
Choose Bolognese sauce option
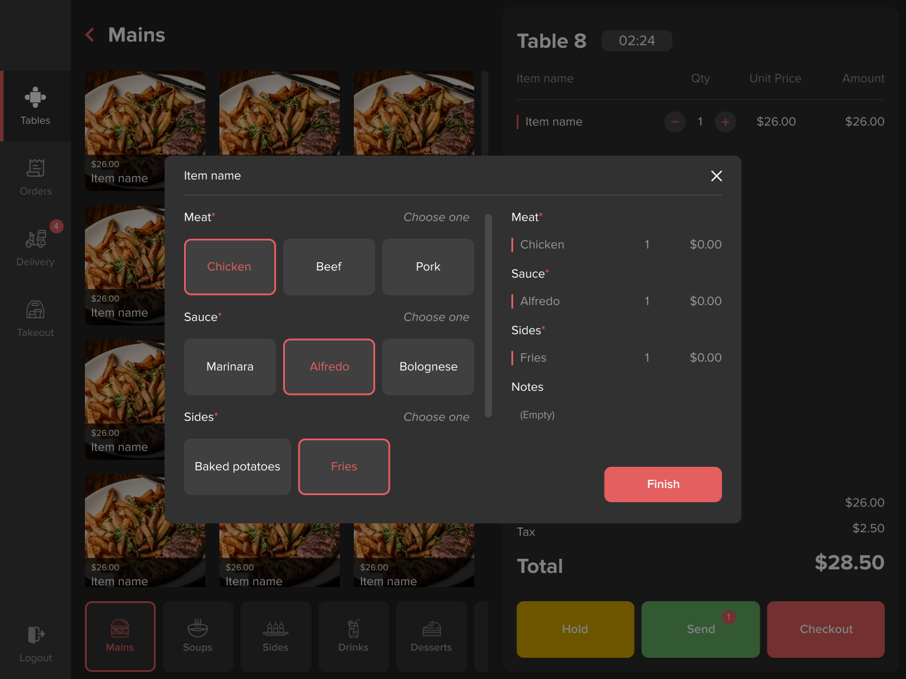point(428,367)
